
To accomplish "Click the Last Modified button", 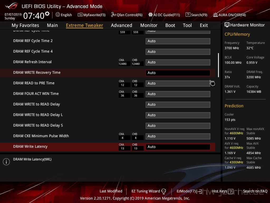I will (x=111, y=191).
